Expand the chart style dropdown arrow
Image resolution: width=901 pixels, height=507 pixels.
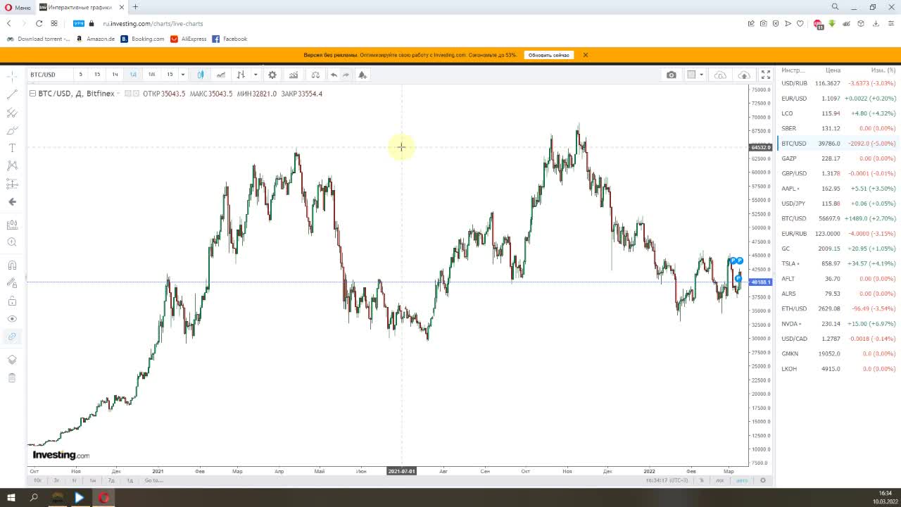(256, 75)
